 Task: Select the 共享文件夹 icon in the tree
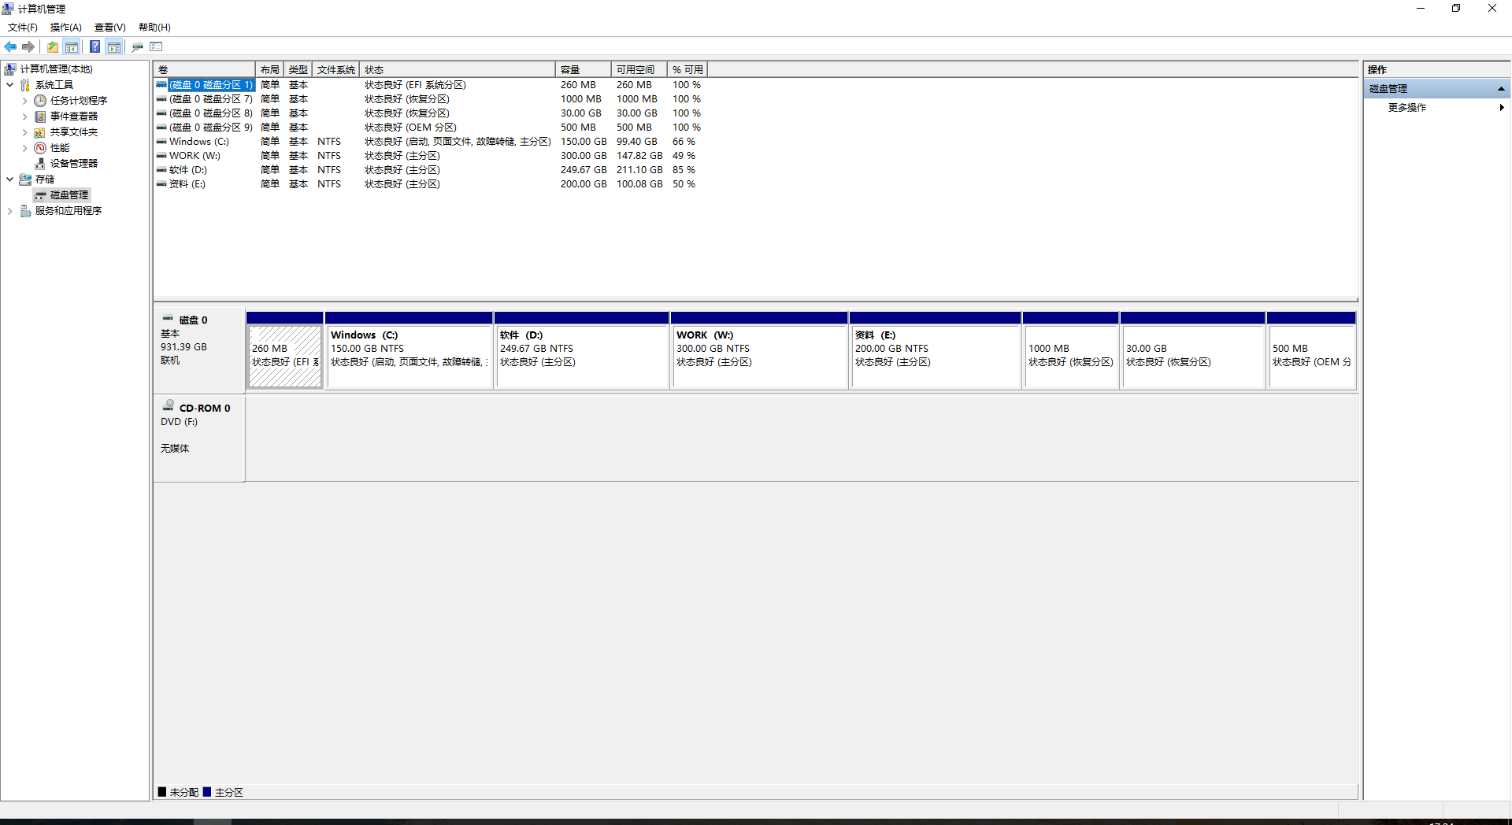tap(40, 132)
